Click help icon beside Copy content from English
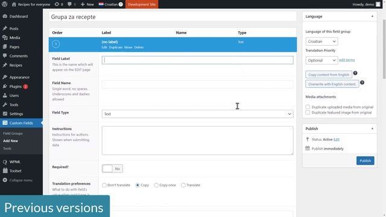 tap(355, 73)
